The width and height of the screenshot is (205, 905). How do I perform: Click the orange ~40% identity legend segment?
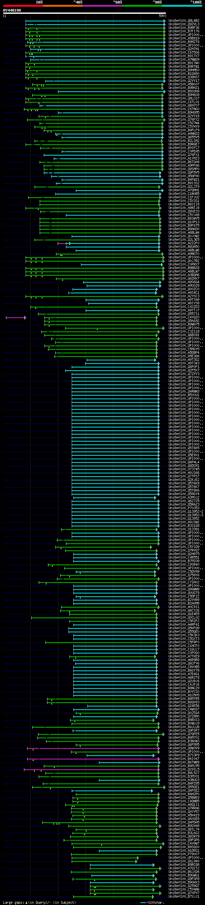coord(63,6)
